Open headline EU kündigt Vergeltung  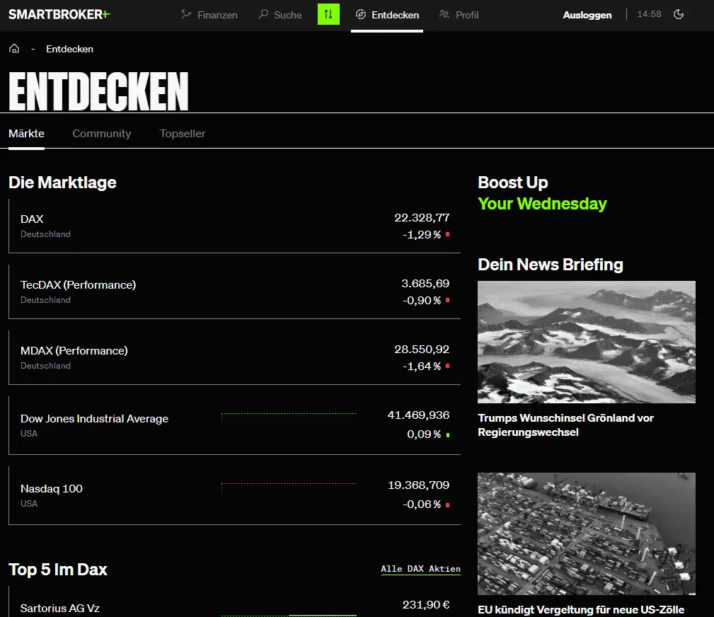581,610
